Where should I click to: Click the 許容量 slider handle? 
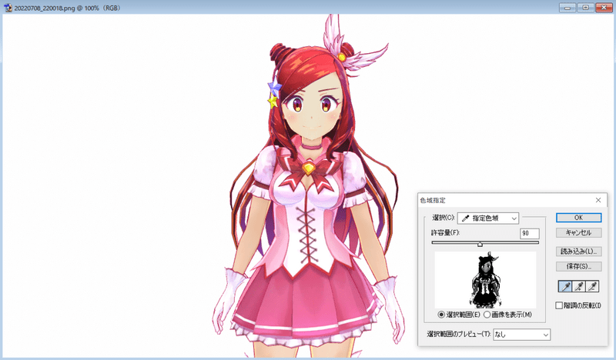[480, 244]
